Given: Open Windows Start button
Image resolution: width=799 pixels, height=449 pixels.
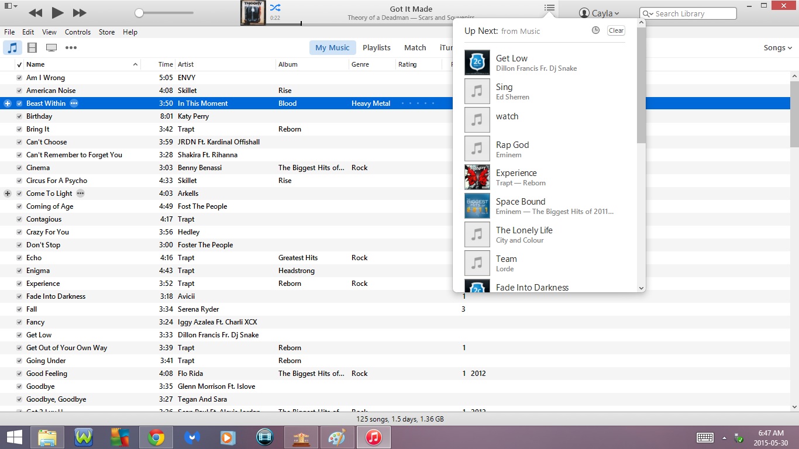Looking at the screenshot, I should point(15,437).
